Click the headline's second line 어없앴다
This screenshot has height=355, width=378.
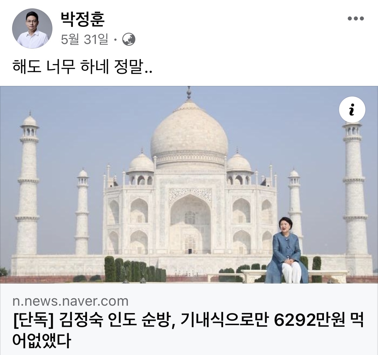click(41, 340)
